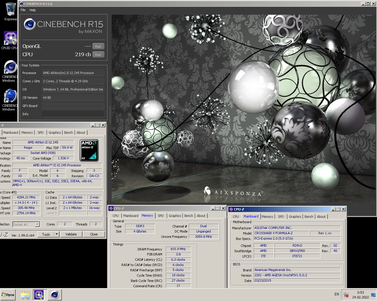Image resolution: width=377 pixels, height=301 pixels.
Task: Click the Tools button in CPU-Z
Action: point(46,234)
